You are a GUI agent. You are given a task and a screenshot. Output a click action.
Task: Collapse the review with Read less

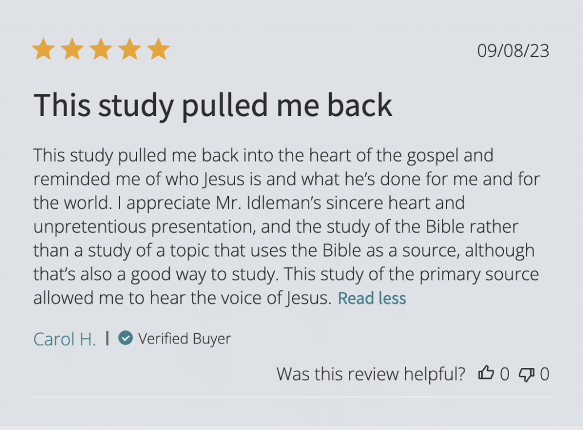pos(372,298)
